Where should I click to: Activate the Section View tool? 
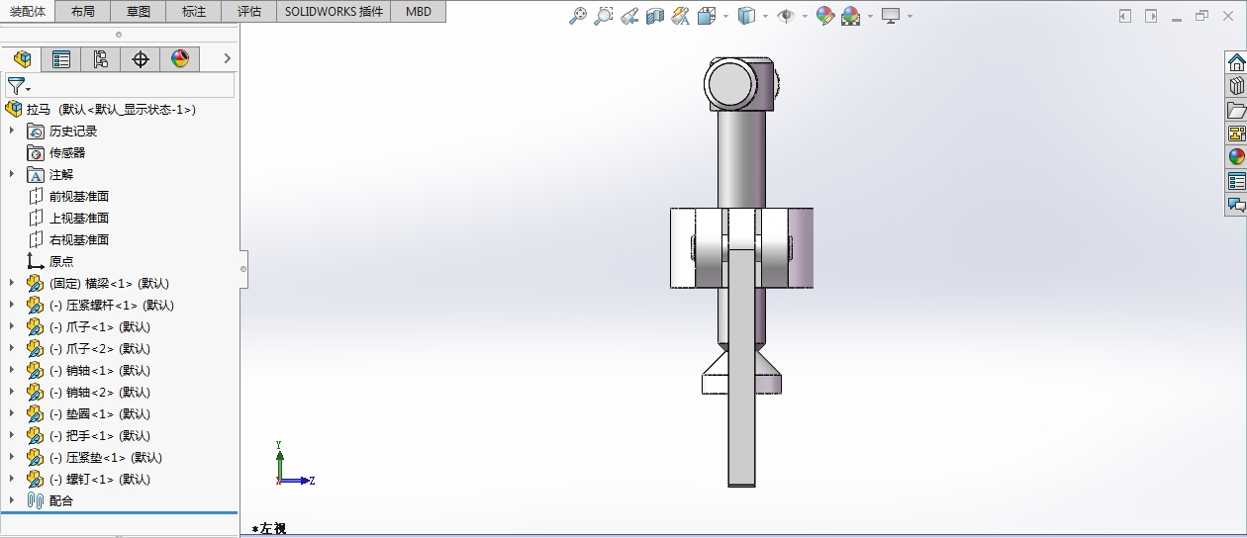coord(655,16)
